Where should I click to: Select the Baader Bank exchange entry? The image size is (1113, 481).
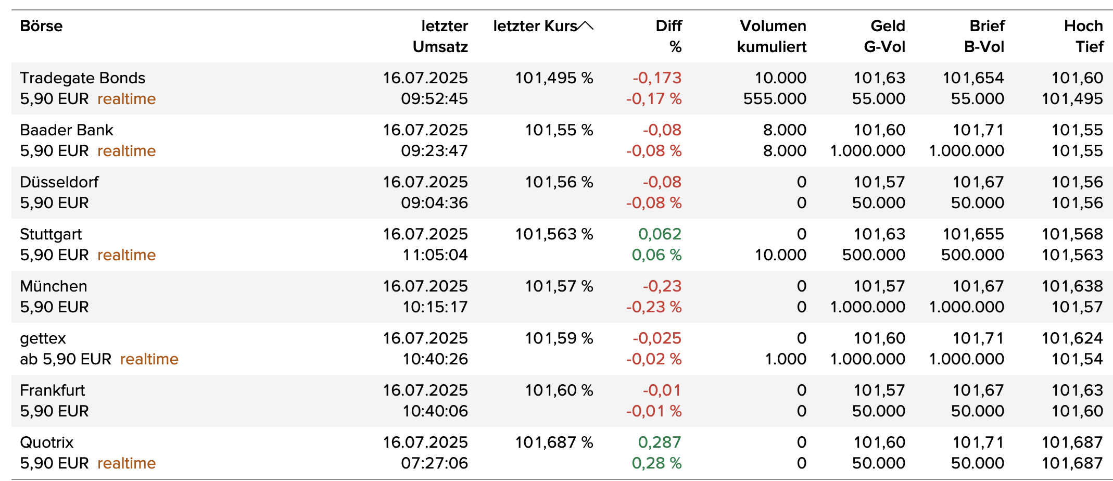[x=67, y=130]
